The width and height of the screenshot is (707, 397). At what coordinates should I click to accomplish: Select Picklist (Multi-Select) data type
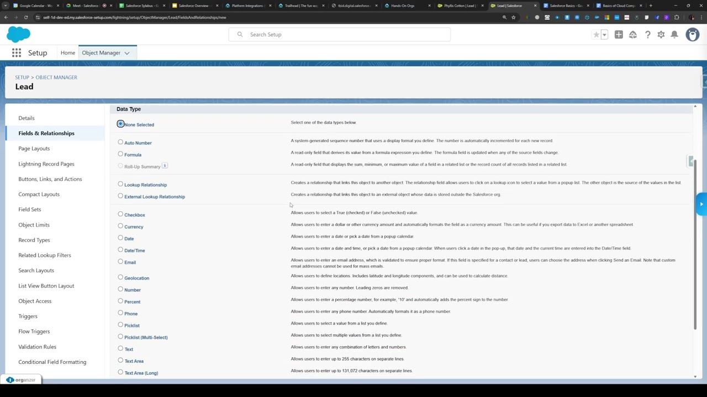point(120,337)
